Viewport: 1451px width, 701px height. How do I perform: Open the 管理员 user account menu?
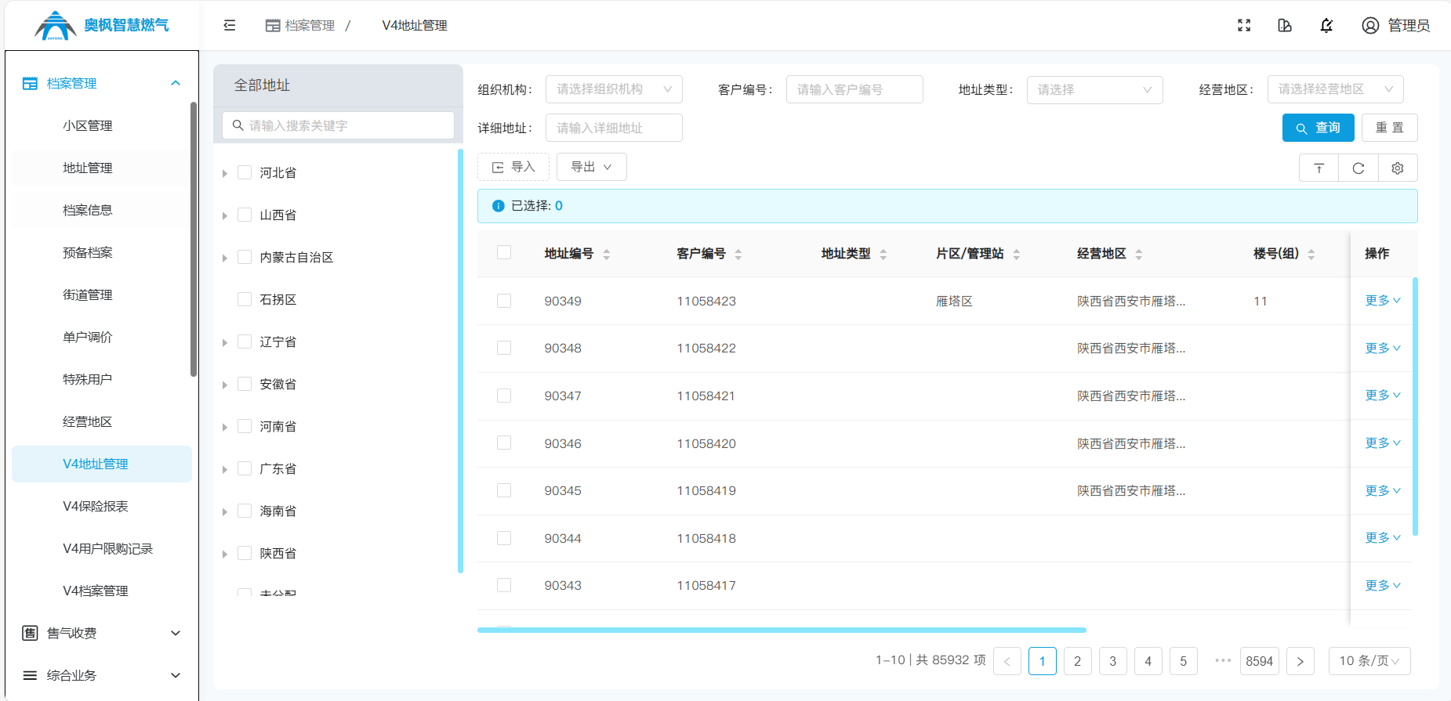pos(1396,25)
